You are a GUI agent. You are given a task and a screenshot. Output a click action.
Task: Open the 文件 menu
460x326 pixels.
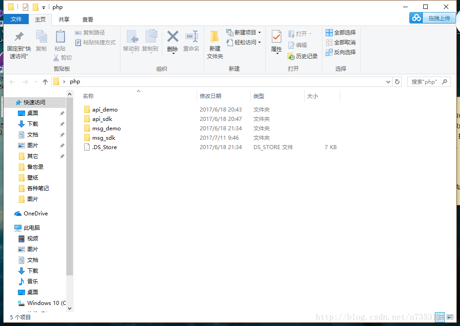(16, 19)
